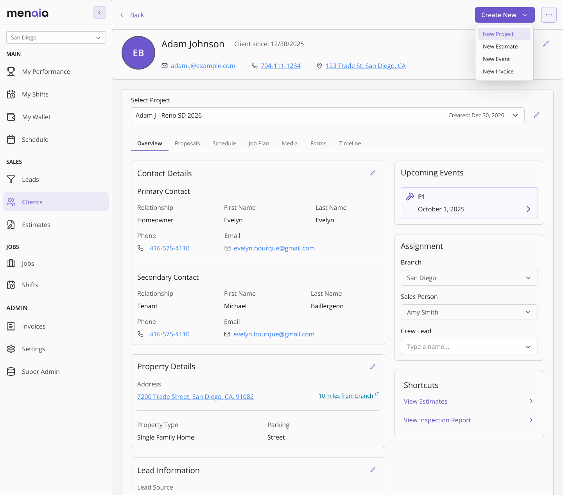This screenshot has width=563, height=495.
Task: Click the primary contact phone 416-575-4110
Action: pos(170,248)
